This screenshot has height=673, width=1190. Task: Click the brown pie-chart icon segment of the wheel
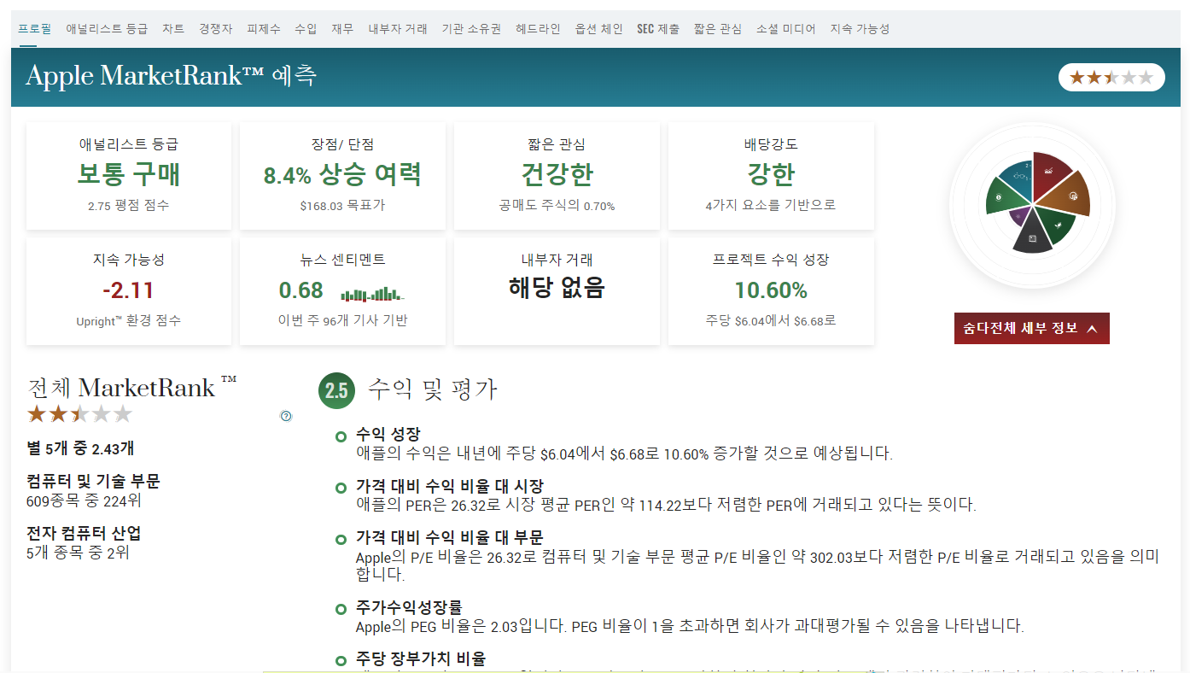(x=1073, y=196)
